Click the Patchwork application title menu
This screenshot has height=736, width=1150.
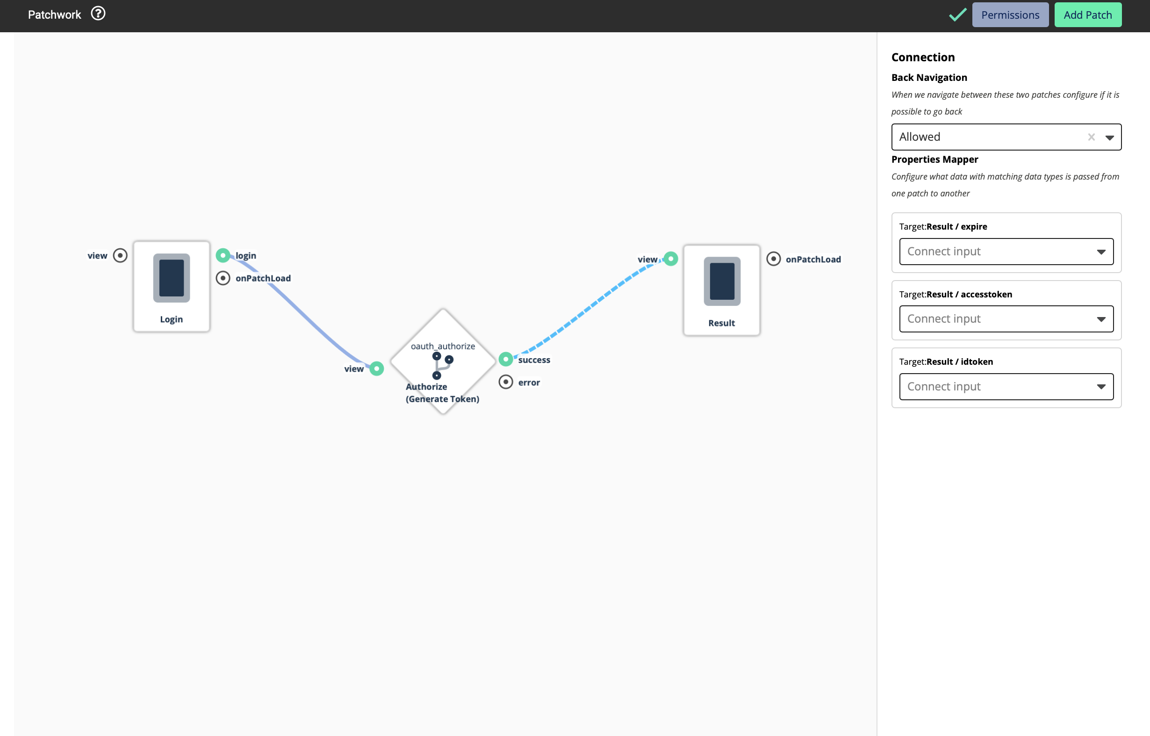tap(55, 14)
